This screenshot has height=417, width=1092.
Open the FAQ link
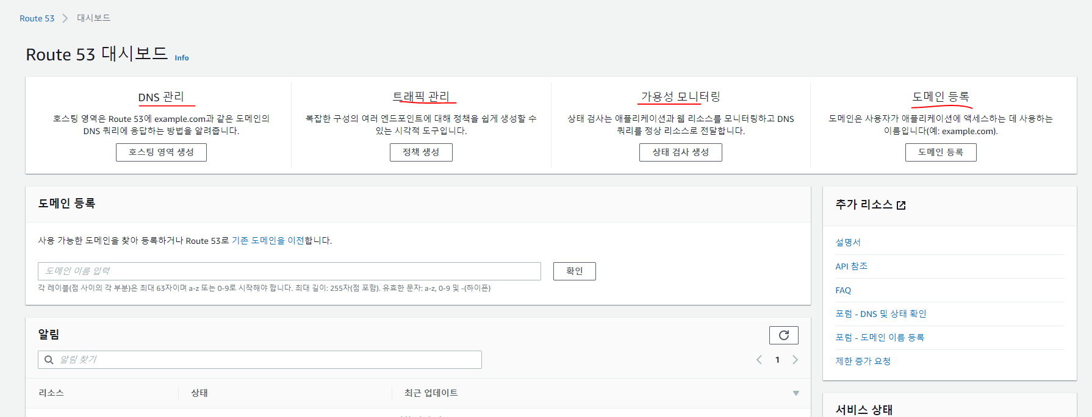pos(843,290)
